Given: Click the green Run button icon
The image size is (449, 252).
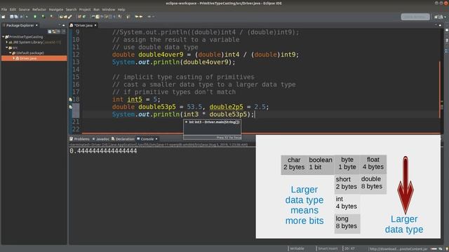Looking at the screenshot, I should pyautogui.click(x=35, y=17).
